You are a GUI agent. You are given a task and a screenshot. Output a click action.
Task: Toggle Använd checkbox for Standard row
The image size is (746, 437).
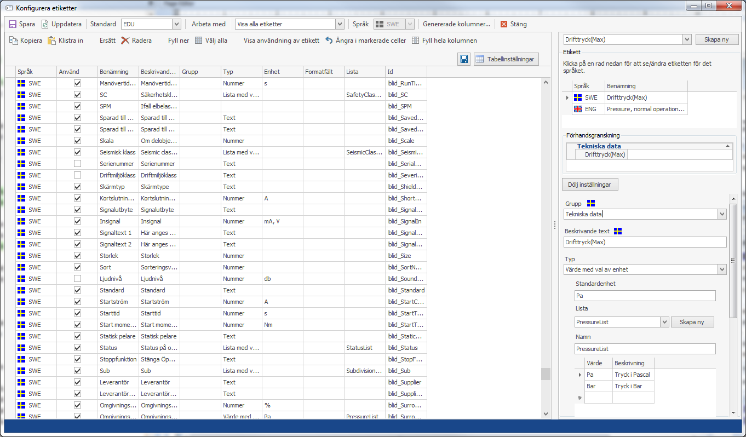tap(77, 290)
